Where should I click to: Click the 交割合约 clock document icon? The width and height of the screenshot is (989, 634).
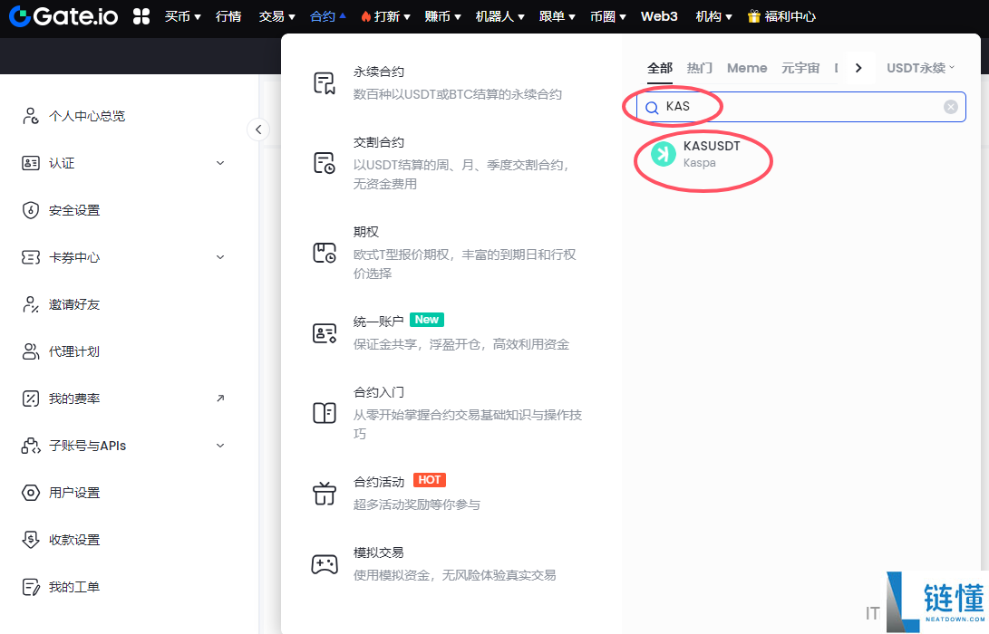point(325,163)
